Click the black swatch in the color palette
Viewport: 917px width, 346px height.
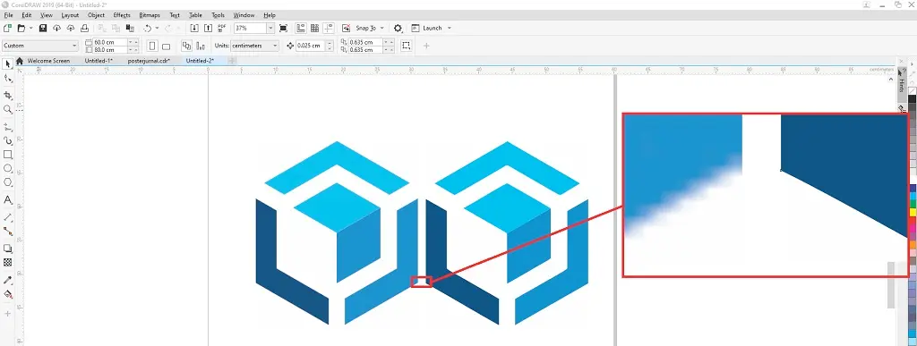(912, 98)
